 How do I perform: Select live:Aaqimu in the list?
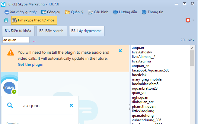141,61
